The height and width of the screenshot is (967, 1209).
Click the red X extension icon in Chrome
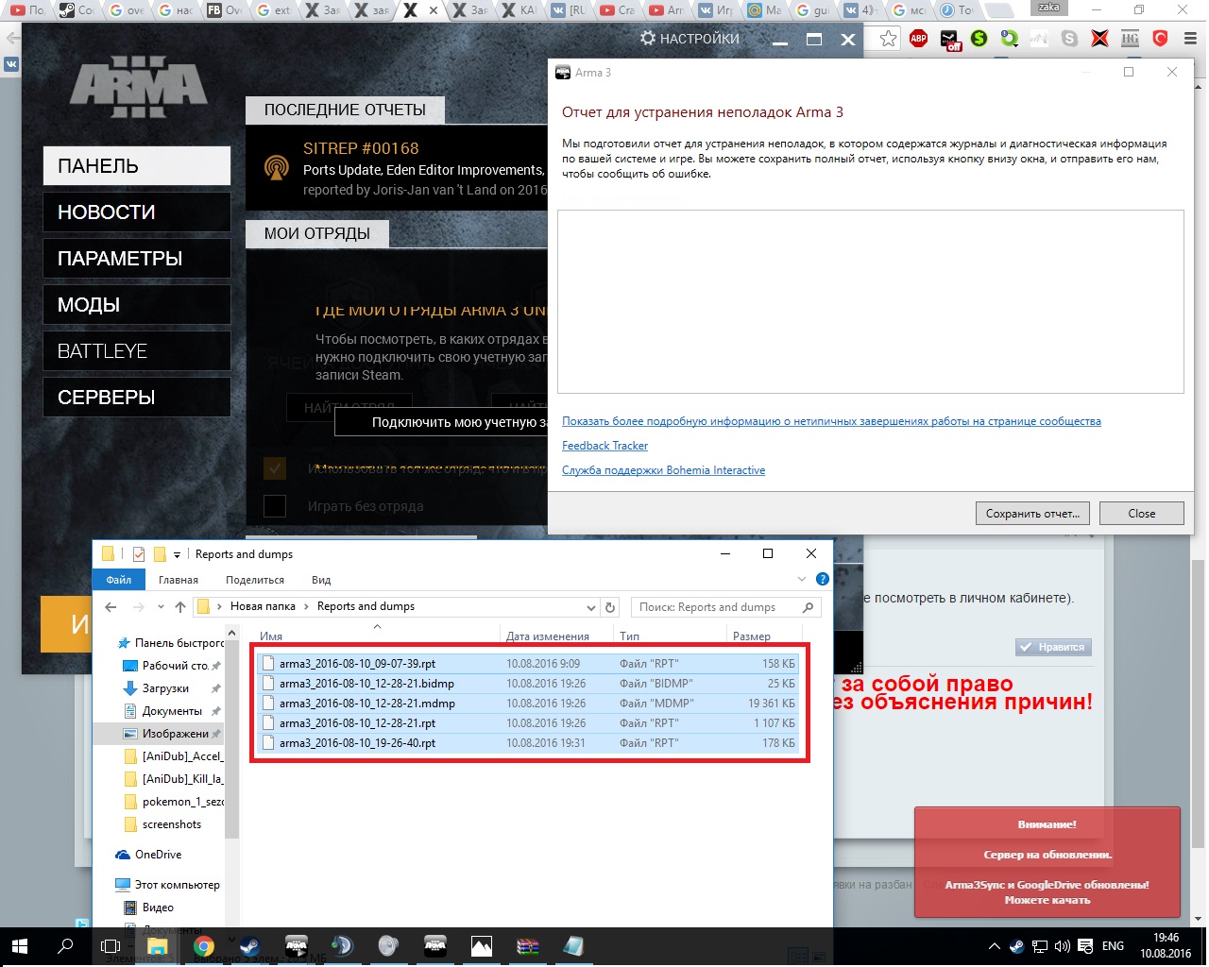point(1099,39)
